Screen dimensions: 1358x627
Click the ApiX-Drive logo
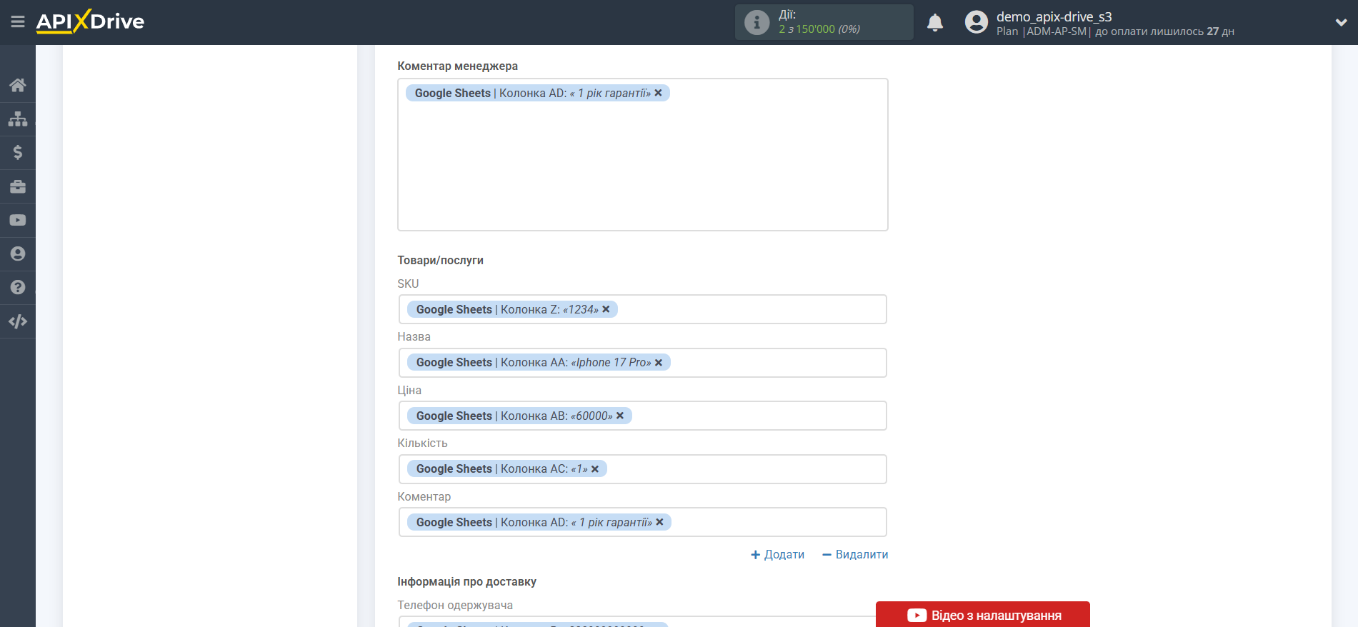click(90, 21)
